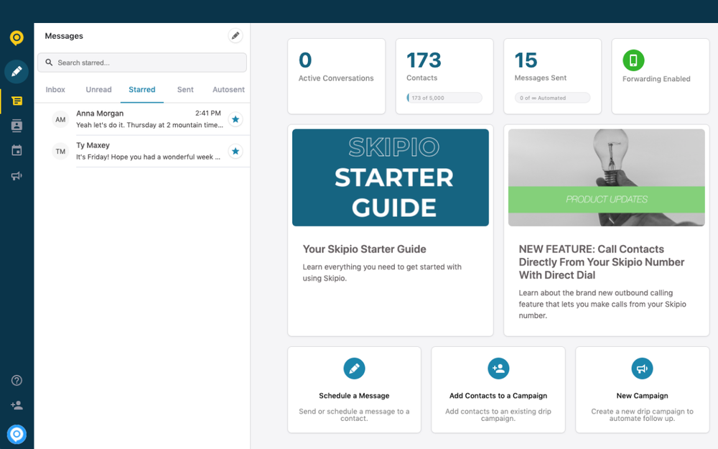Screen dimensions: 718x449
Task: Click the New Campaign label
Action: click(642, 396)
